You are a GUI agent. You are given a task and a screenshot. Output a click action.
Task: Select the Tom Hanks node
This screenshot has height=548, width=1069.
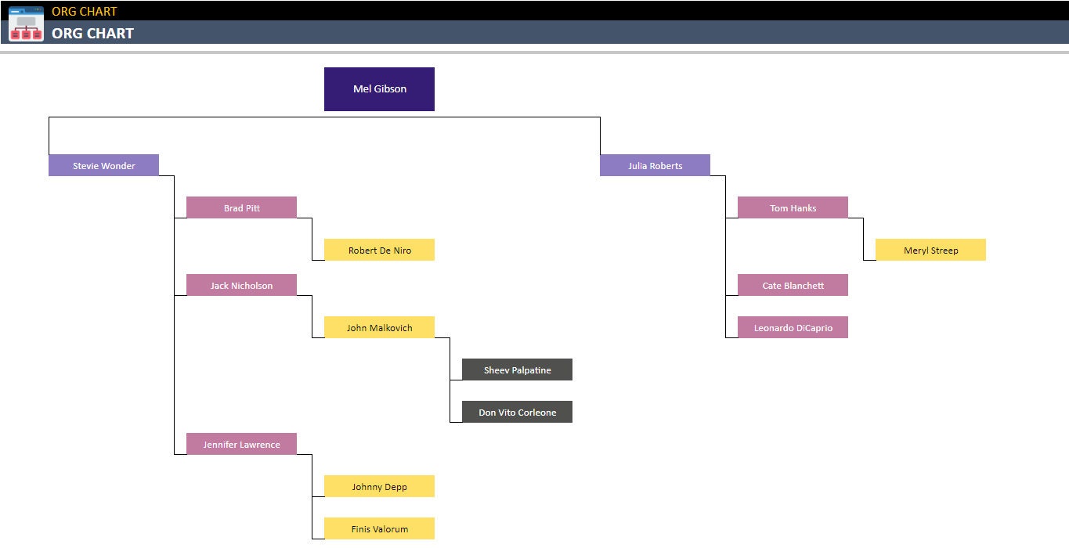coord(792,207)
